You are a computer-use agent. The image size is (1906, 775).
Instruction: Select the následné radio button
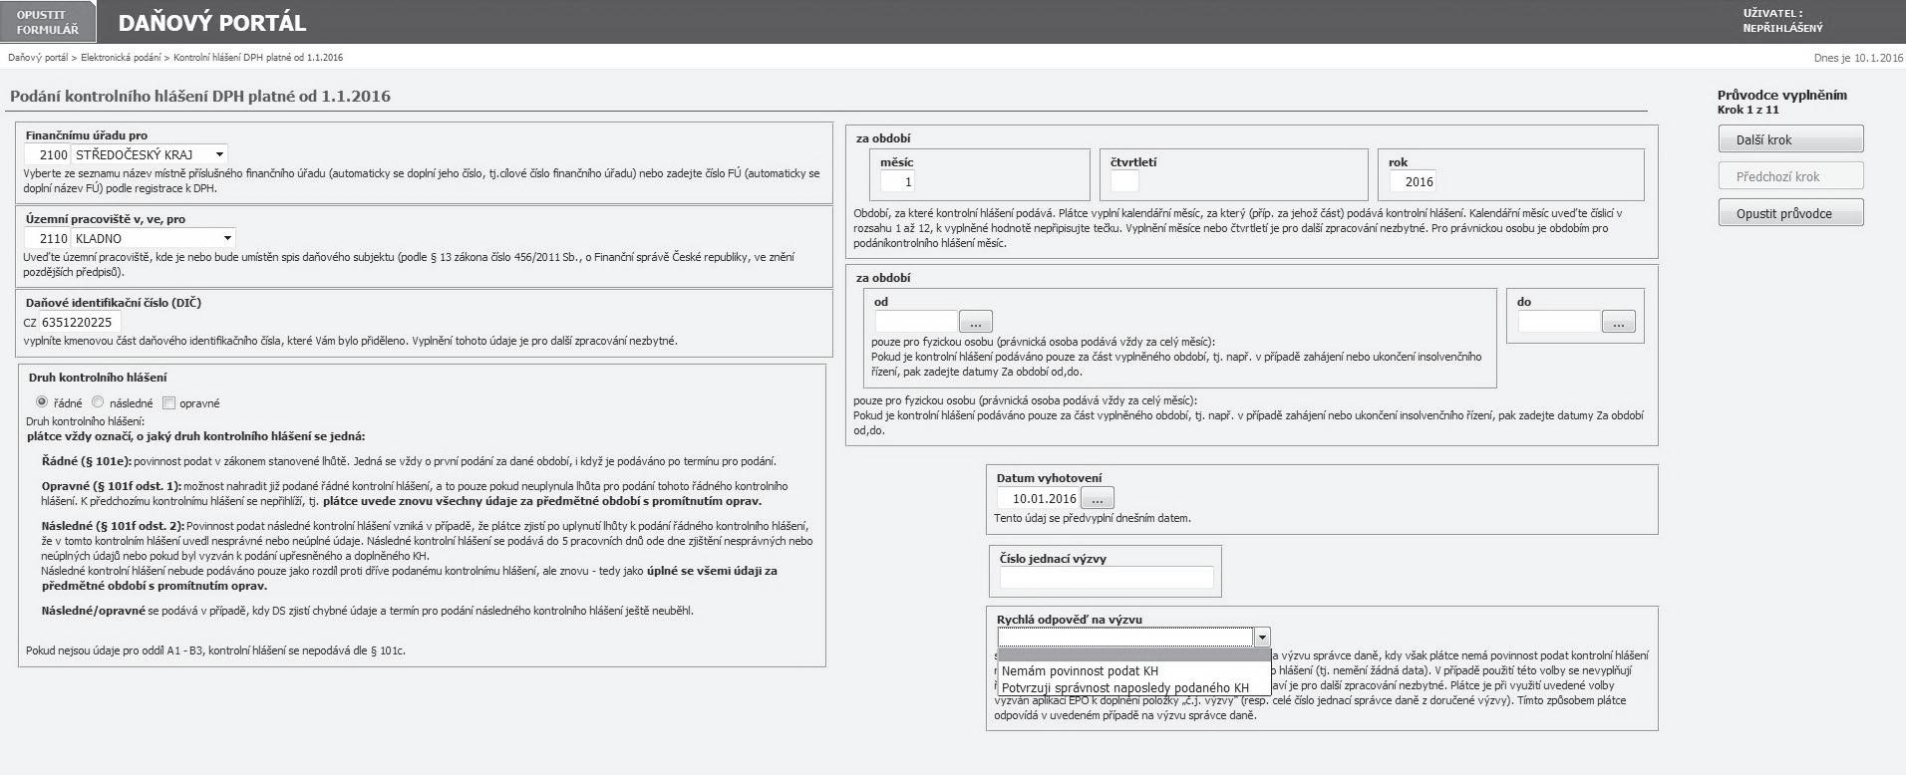98,402
